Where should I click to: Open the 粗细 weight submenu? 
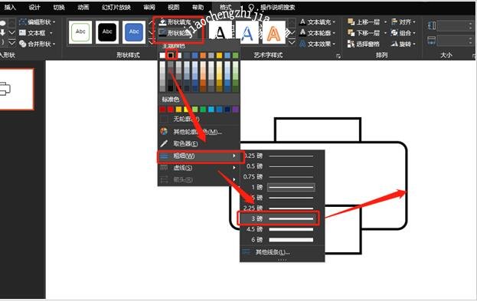tap(198, 156)
